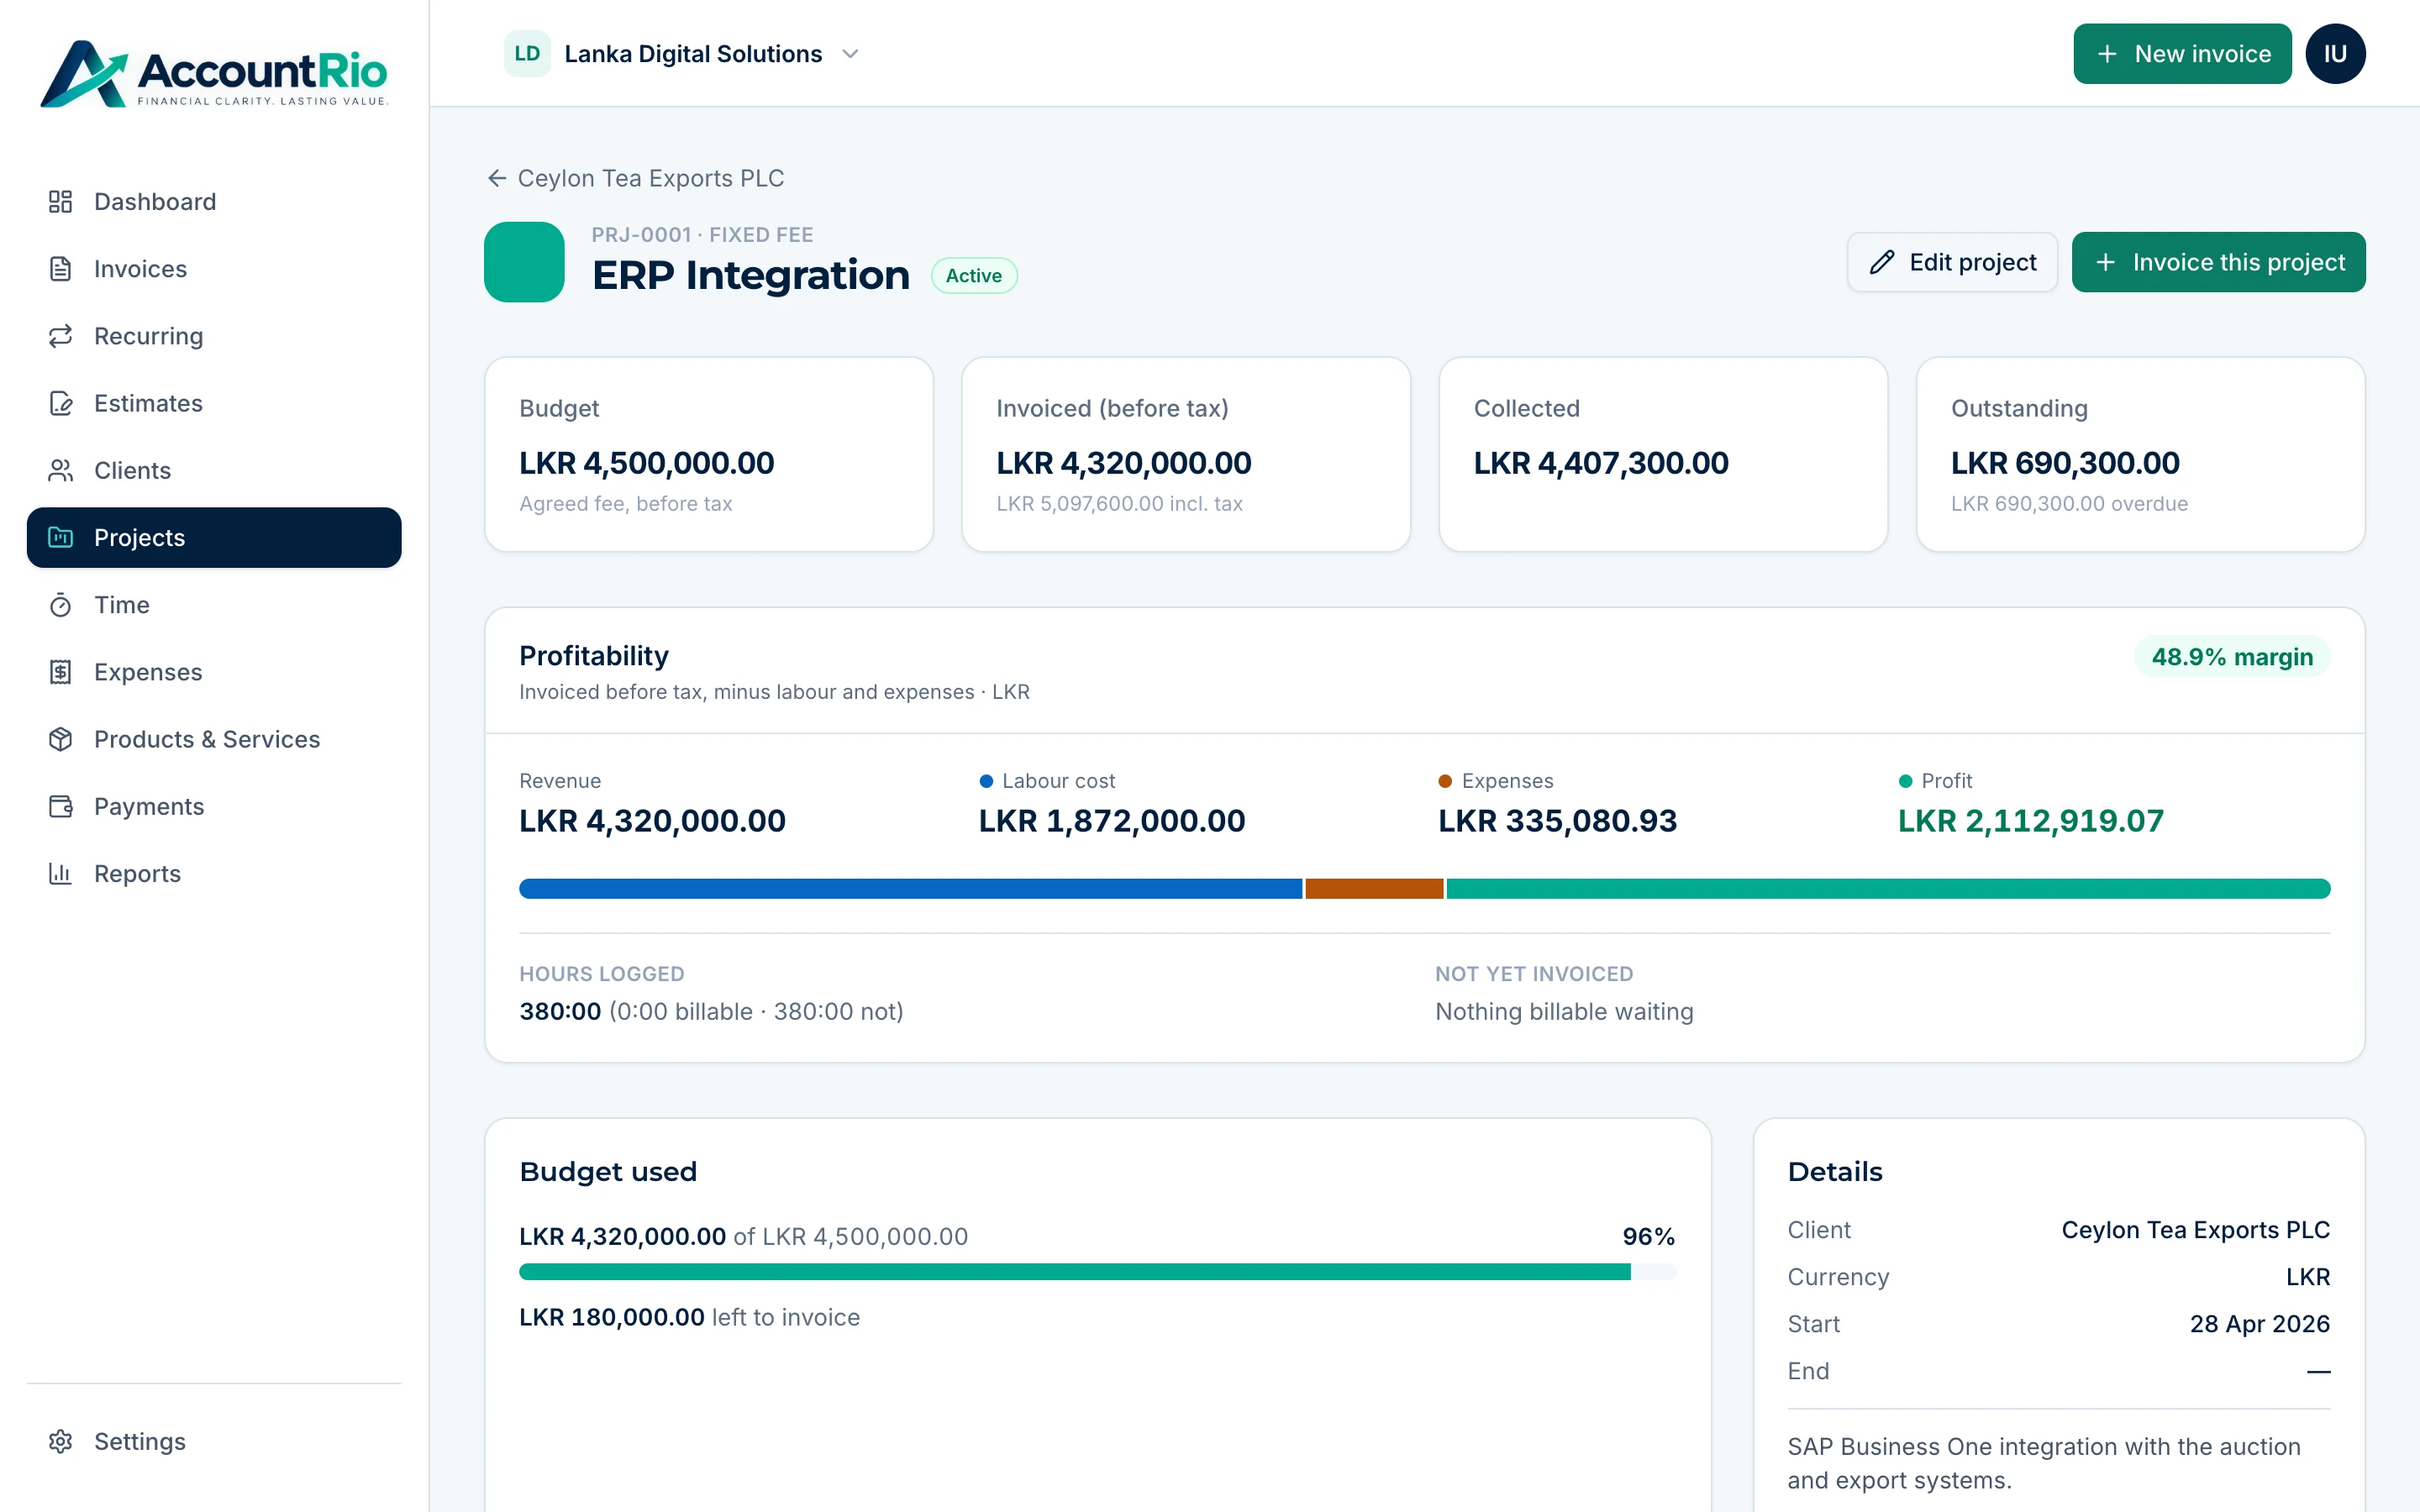This screenshot has height=1512, width=2420.
Task: Open Settings at the sidebar bottom
Action: click(214, 1441)
